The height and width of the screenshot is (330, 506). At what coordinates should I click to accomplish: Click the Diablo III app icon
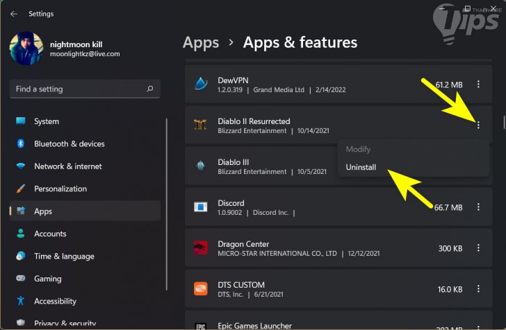pos(200,166)
